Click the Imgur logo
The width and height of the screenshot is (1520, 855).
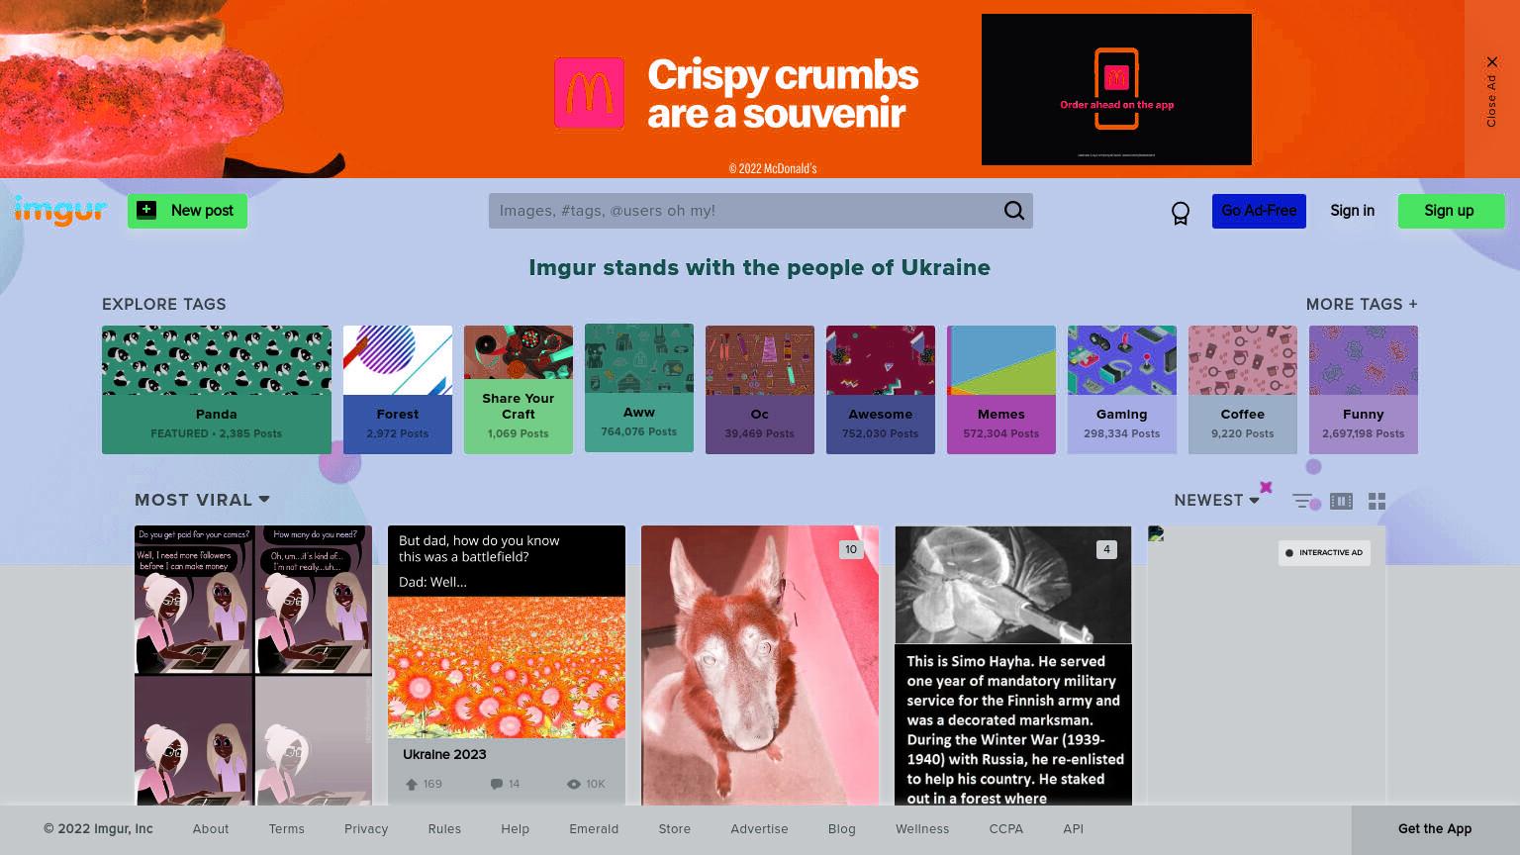[60, 211]
